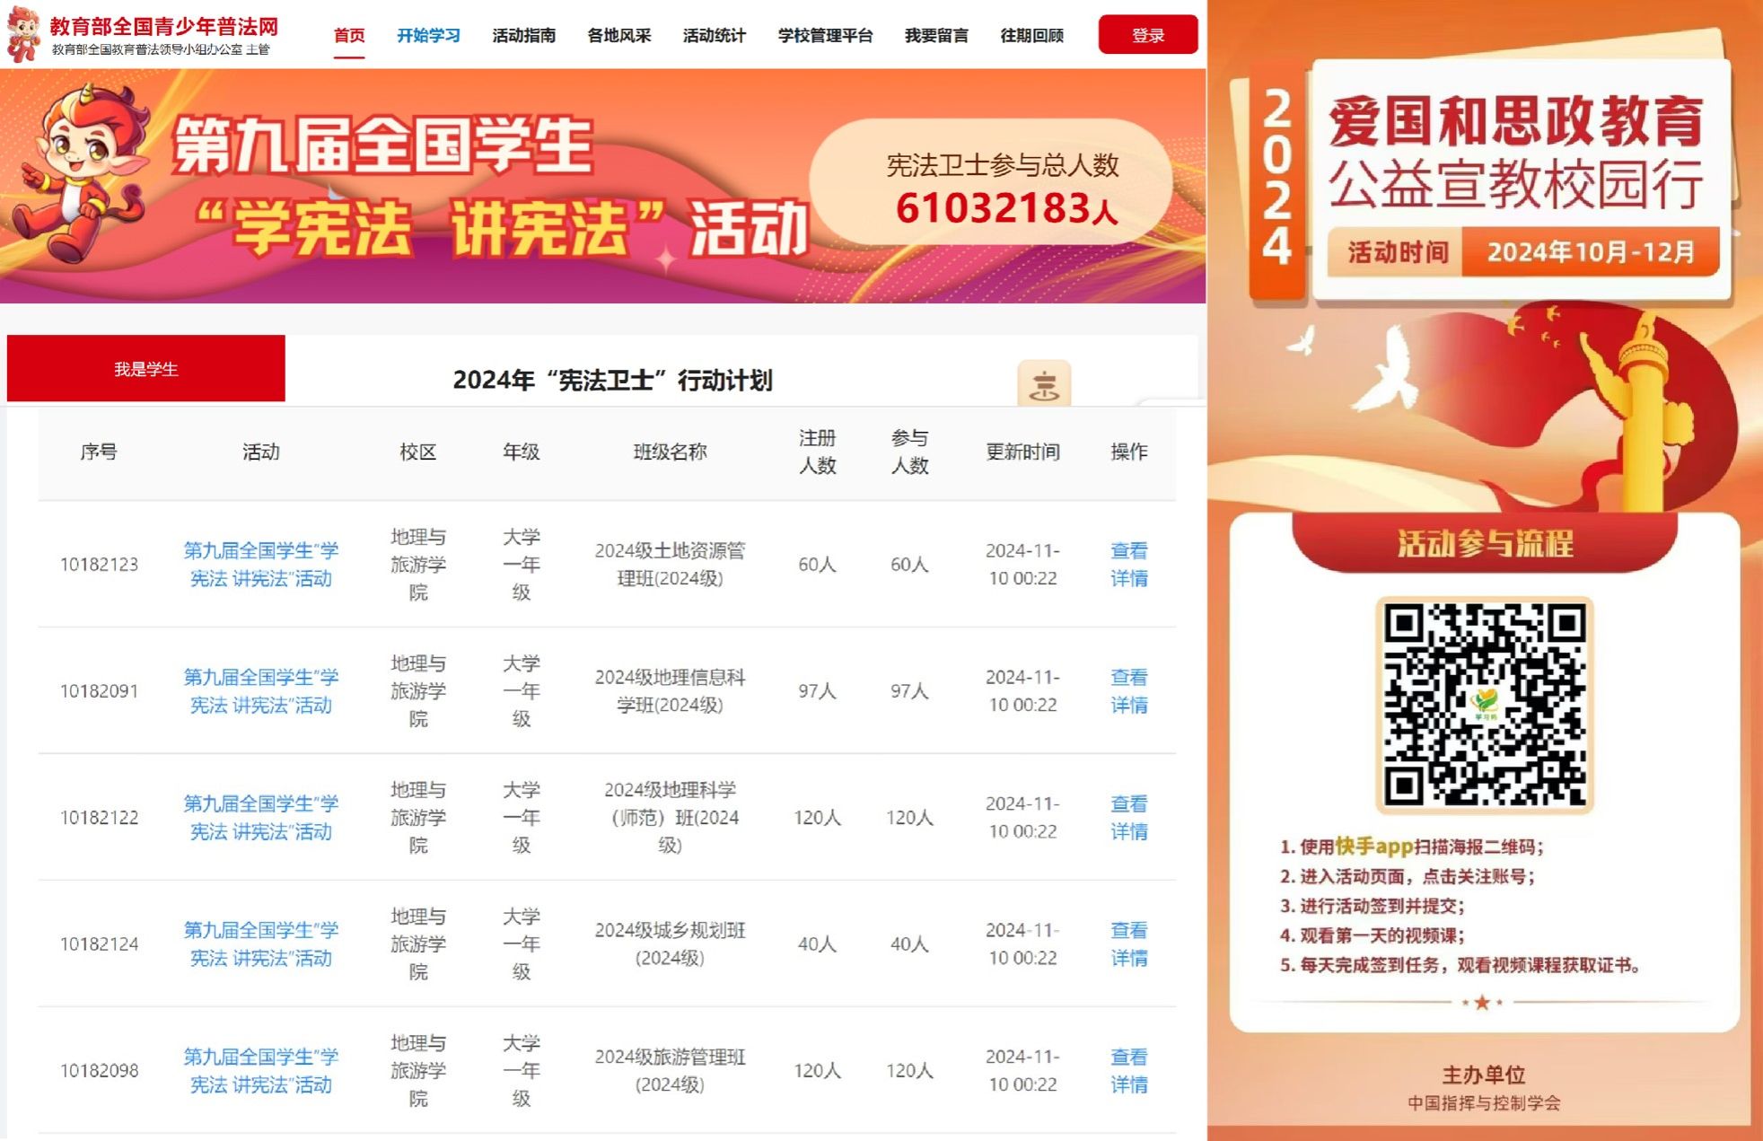Go to the 活动指南 page
Screen dimensions: 1763x1141
click(x=523, y=36)
